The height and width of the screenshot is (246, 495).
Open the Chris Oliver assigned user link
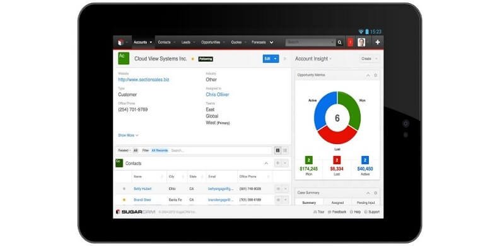[x=217, y=94]
